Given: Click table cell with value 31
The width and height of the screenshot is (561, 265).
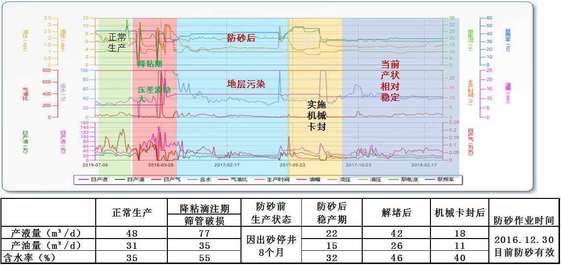Looking at the screenshot, I should pyautogui.click(x=132, y=245).
